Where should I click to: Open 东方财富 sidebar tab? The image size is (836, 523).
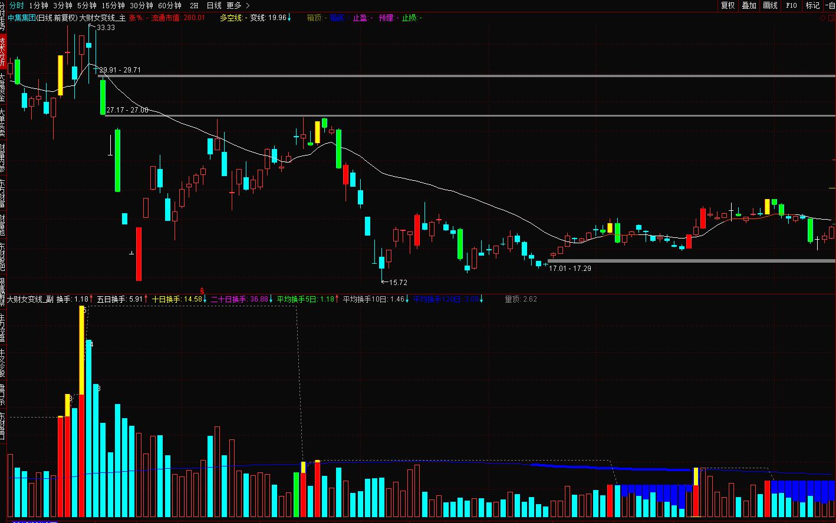point(3,194)
